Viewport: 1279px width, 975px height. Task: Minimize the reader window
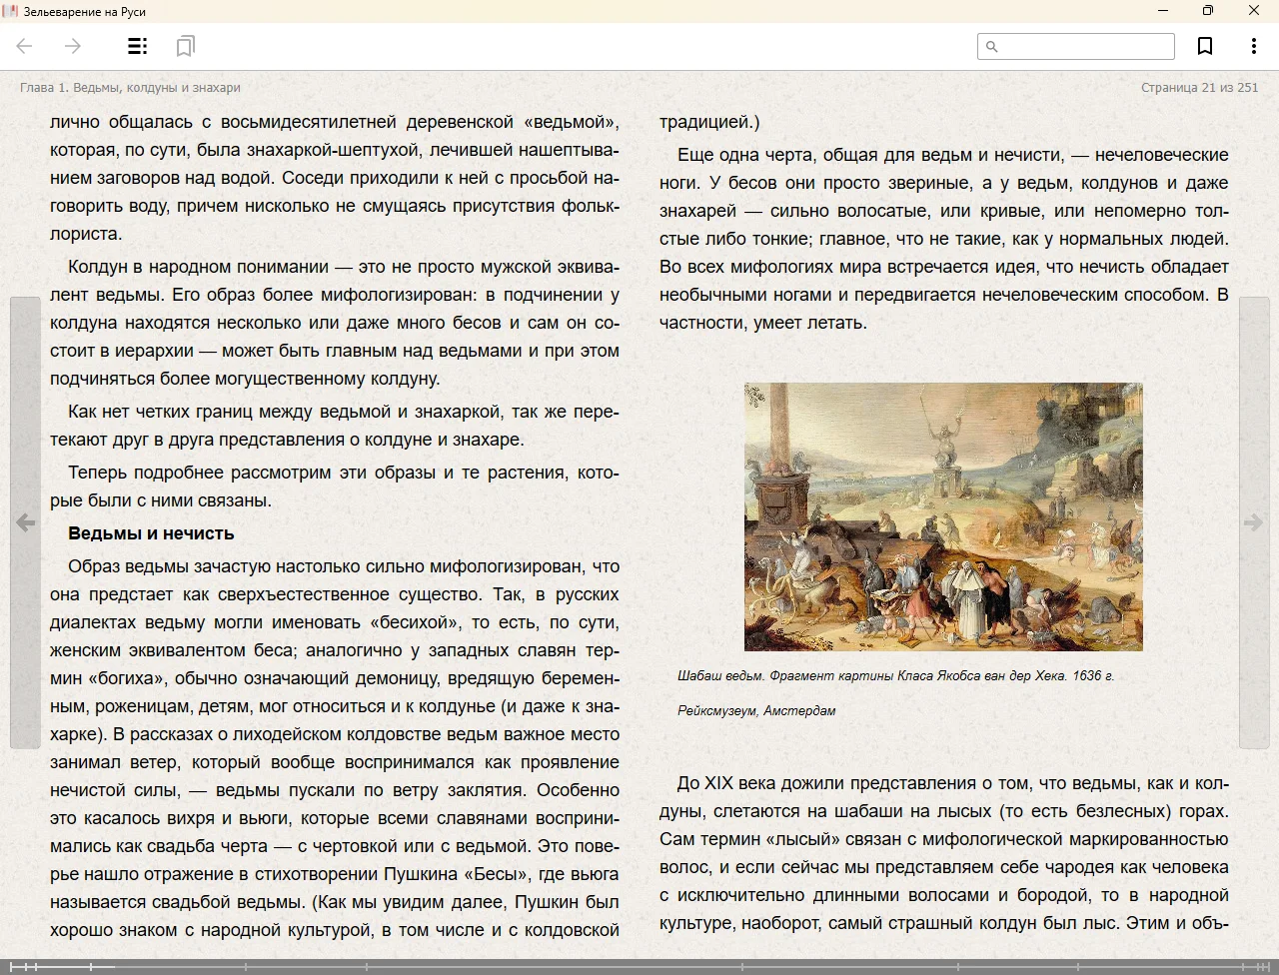pyautogui.click(x=1163, y=11)
